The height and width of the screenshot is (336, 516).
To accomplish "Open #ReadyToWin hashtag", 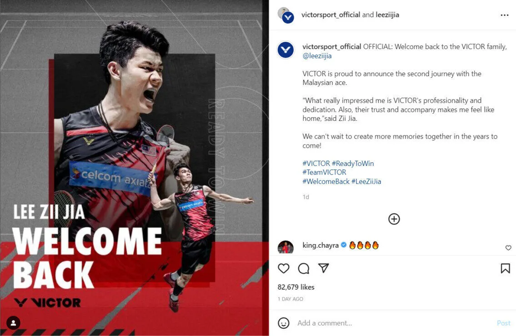I will click(x=353, y=163).
